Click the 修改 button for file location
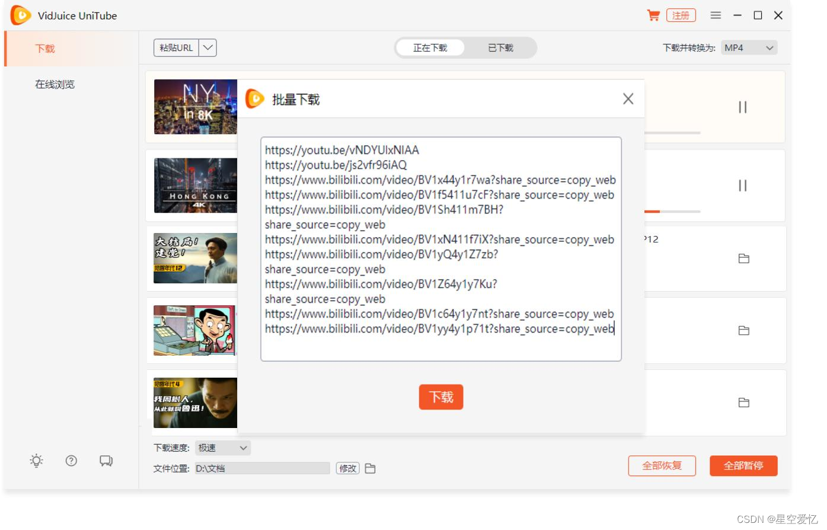Image resolution: width=827 pixels, height=530 pixels. [348, 468]
